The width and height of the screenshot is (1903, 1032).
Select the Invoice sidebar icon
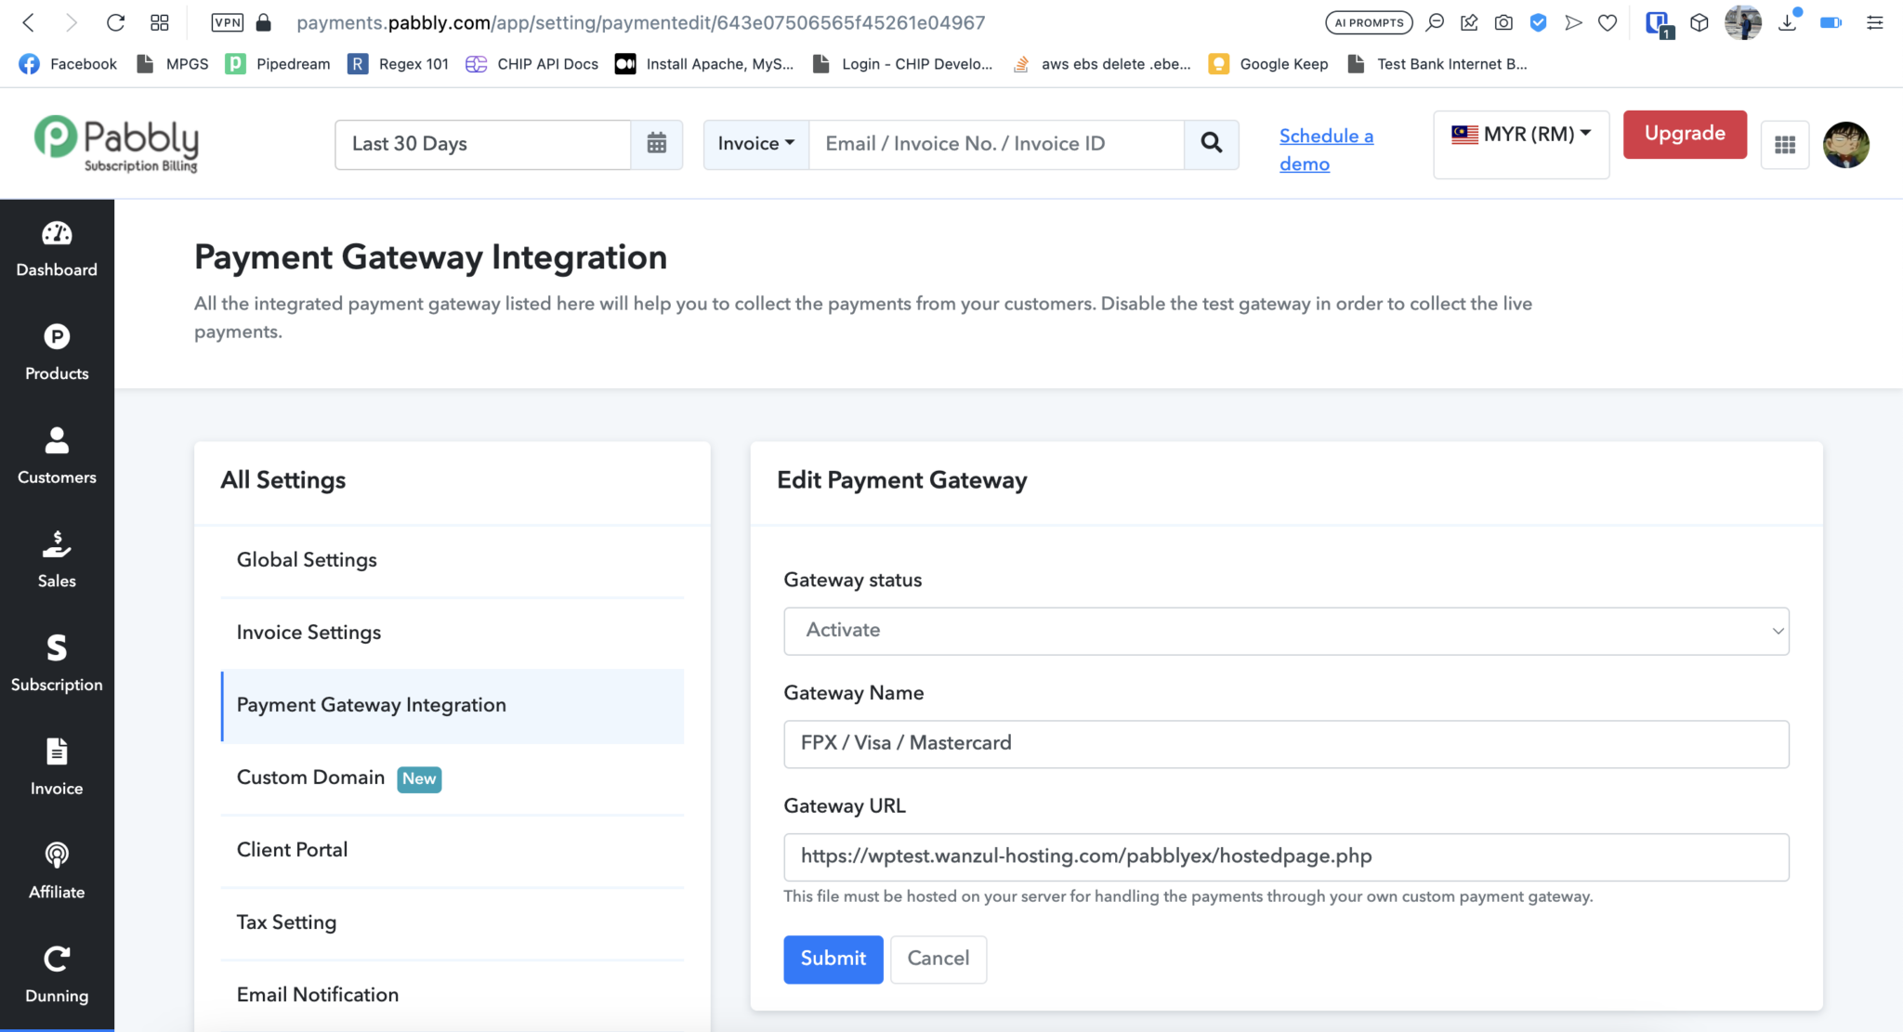tap(57, 767)
